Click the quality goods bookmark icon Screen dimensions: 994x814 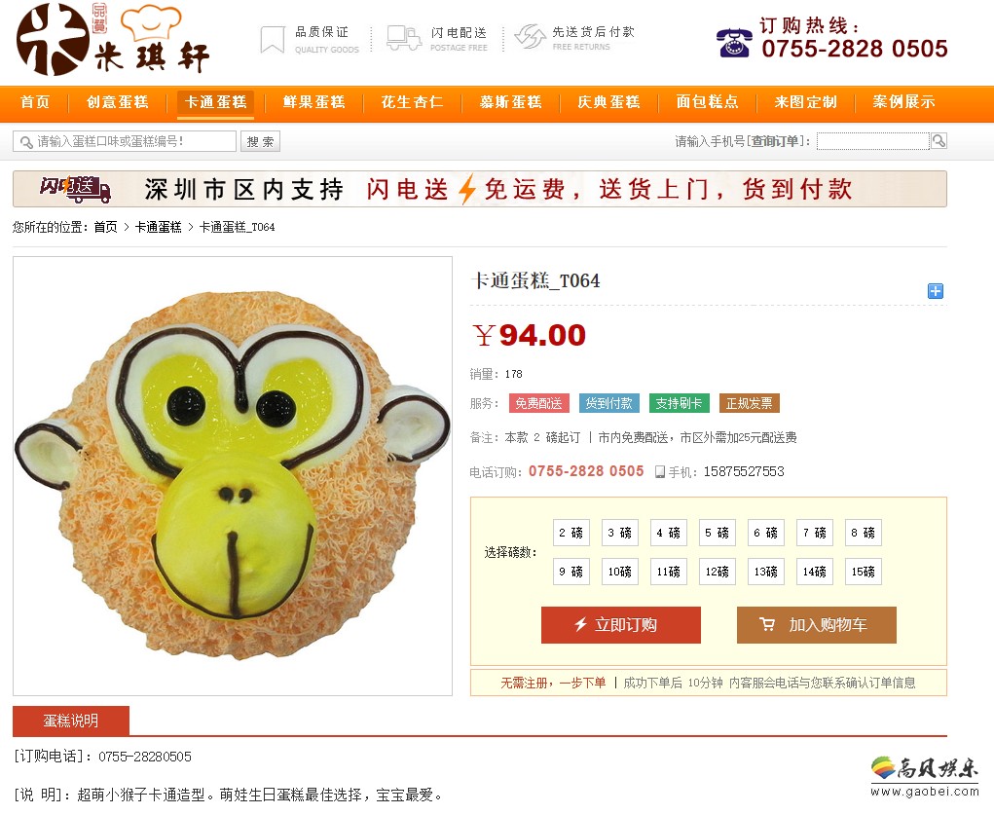point(273,39)
